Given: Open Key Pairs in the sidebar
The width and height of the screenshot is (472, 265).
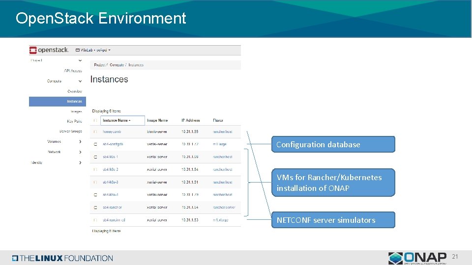Looking at the screenshot, I should point(74,121).
